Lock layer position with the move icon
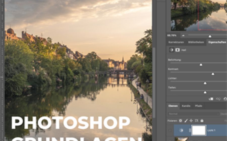The height and width of the screenshot is (141, 227). (191, 121)
